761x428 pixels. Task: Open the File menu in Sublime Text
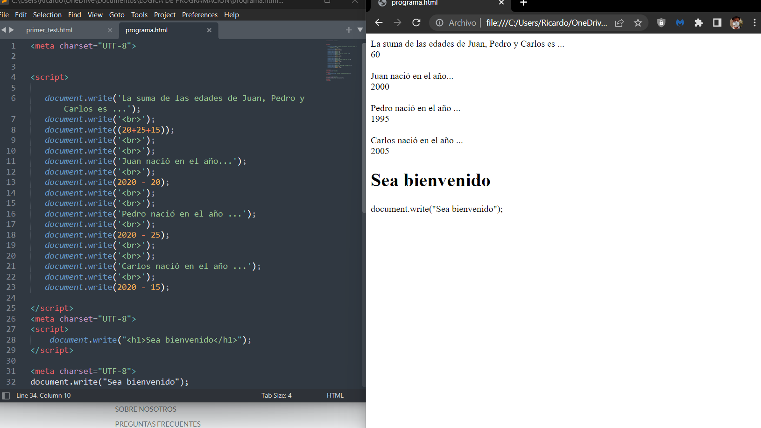click(4, 15)
